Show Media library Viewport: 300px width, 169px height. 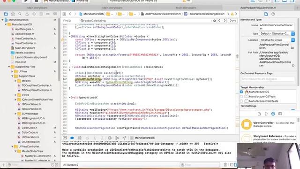pos(280,114)
